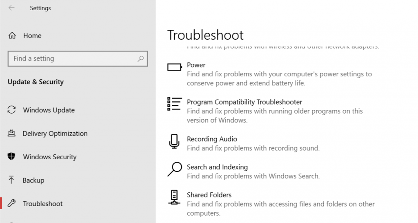Click the Backup upload arrow icon
The image size is (418, 223).
coord(11,180)
